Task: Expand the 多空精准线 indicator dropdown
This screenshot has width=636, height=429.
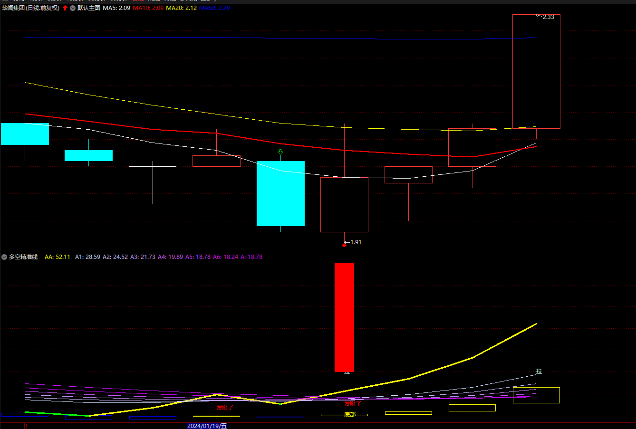Action: point(4,257)
